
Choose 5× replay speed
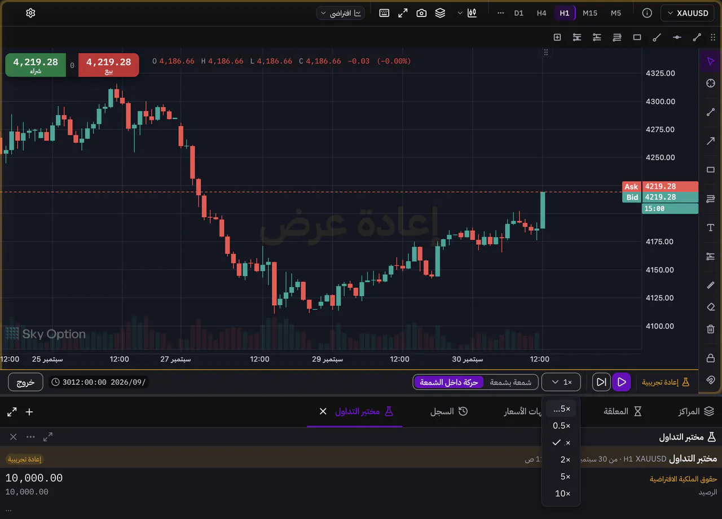point(561,477)
